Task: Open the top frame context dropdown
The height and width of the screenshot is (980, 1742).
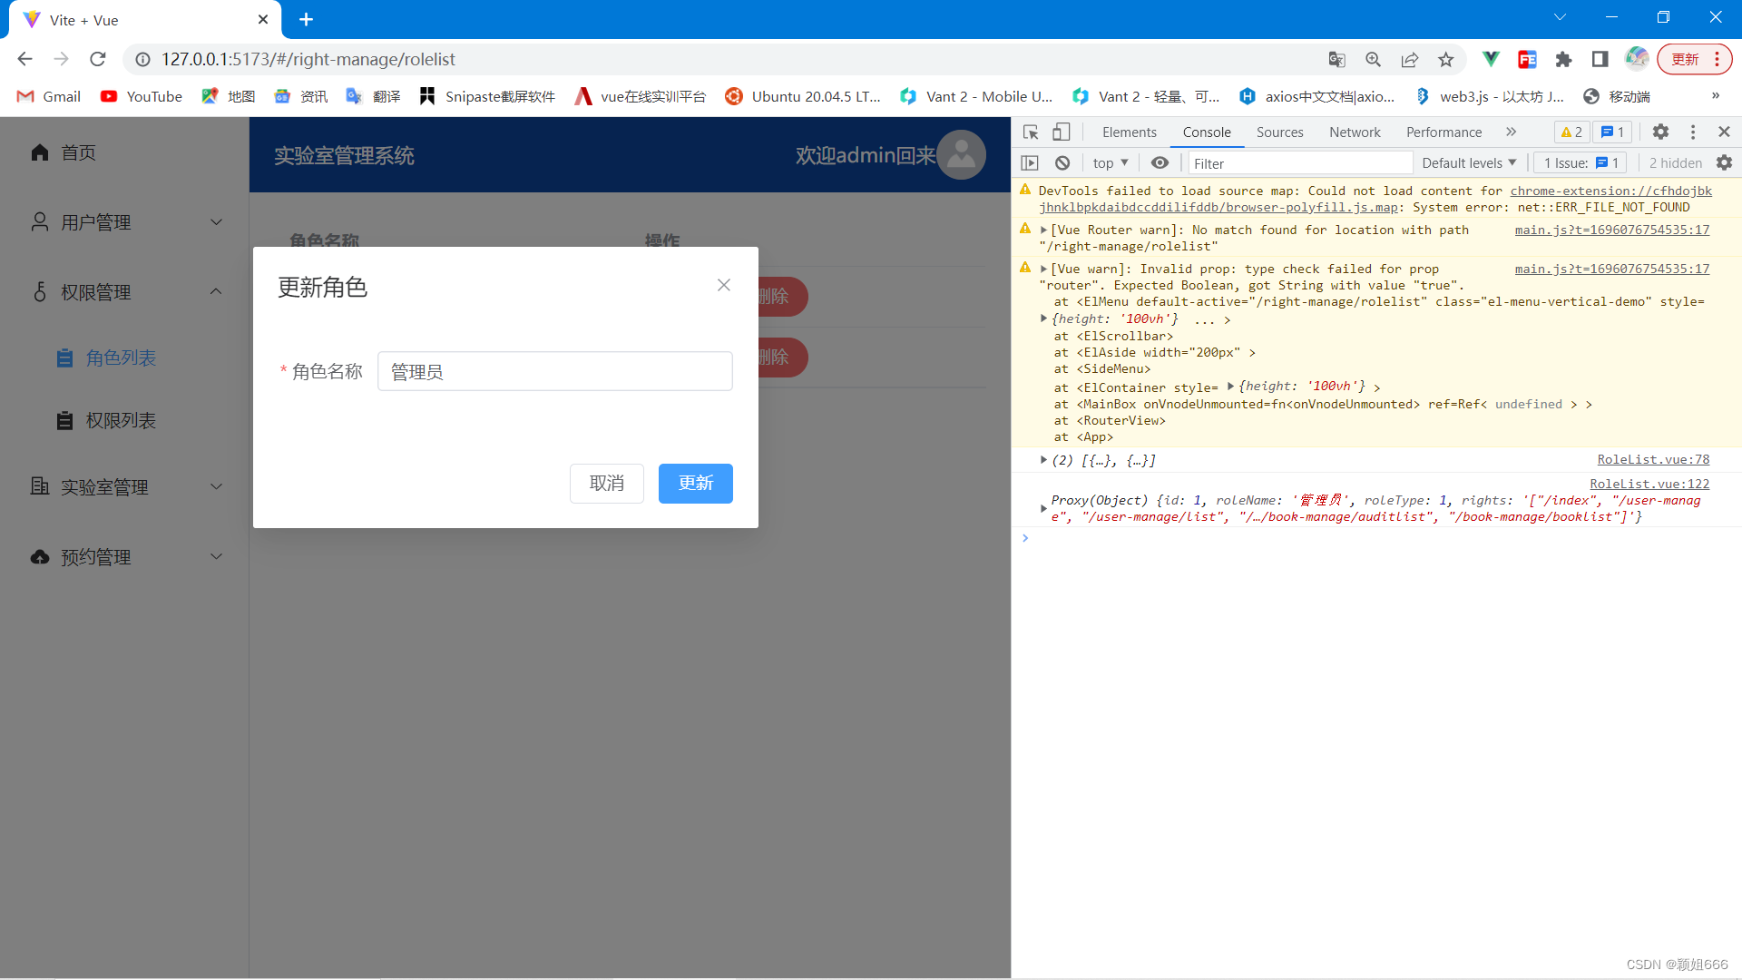Action: [x=1109, y=162]
